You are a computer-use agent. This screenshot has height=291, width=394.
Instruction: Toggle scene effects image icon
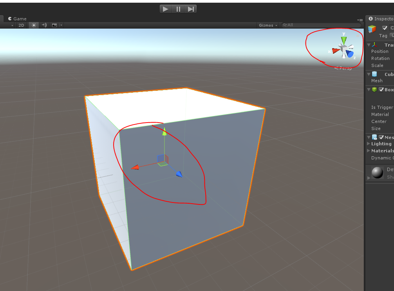54,25
